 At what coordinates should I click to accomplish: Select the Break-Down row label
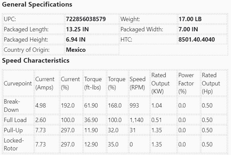(12, 106)
